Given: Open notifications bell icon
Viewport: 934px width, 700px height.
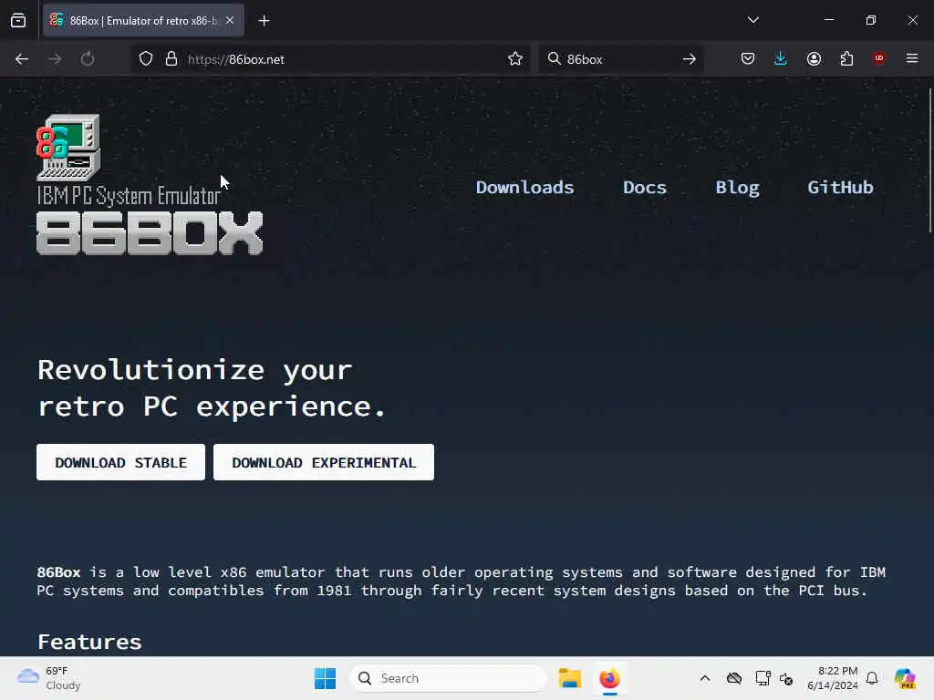Looking at the screenshot, I should tap(872, 678).
